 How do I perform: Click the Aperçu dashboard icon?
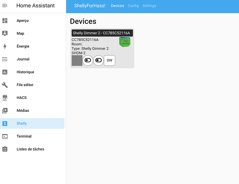coord(5,21)
